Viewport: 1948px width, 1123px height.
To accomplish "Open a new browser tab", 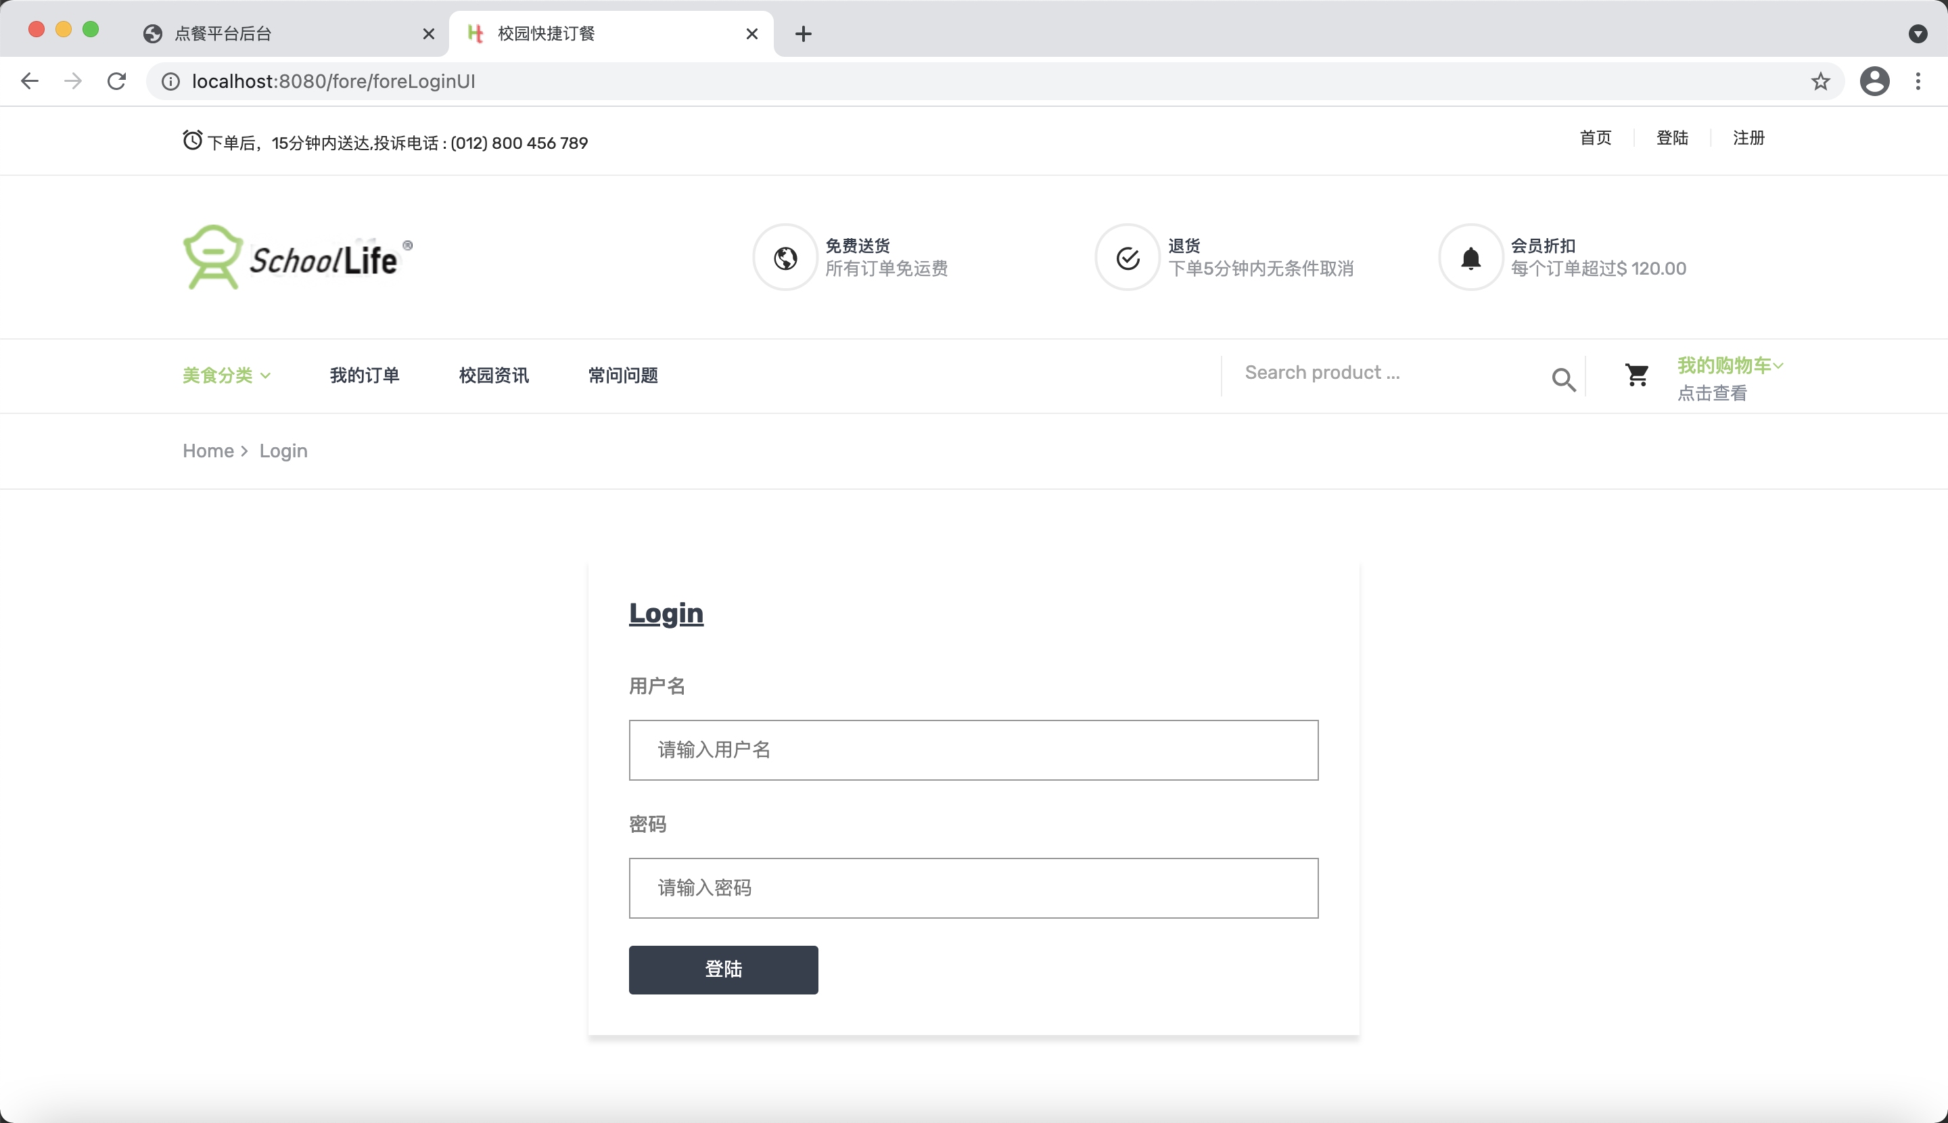I will (x=803, y=34).
